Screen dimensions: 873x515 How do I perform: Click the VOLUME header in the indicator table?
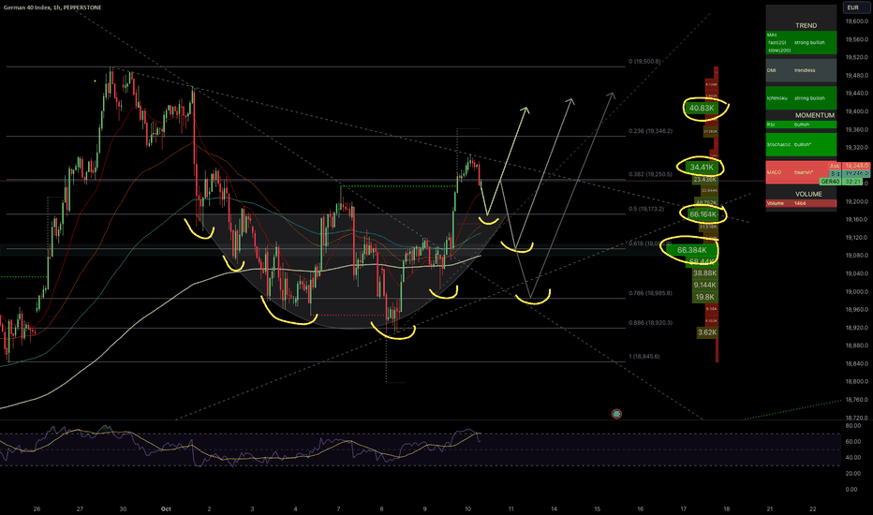point(808,194)
